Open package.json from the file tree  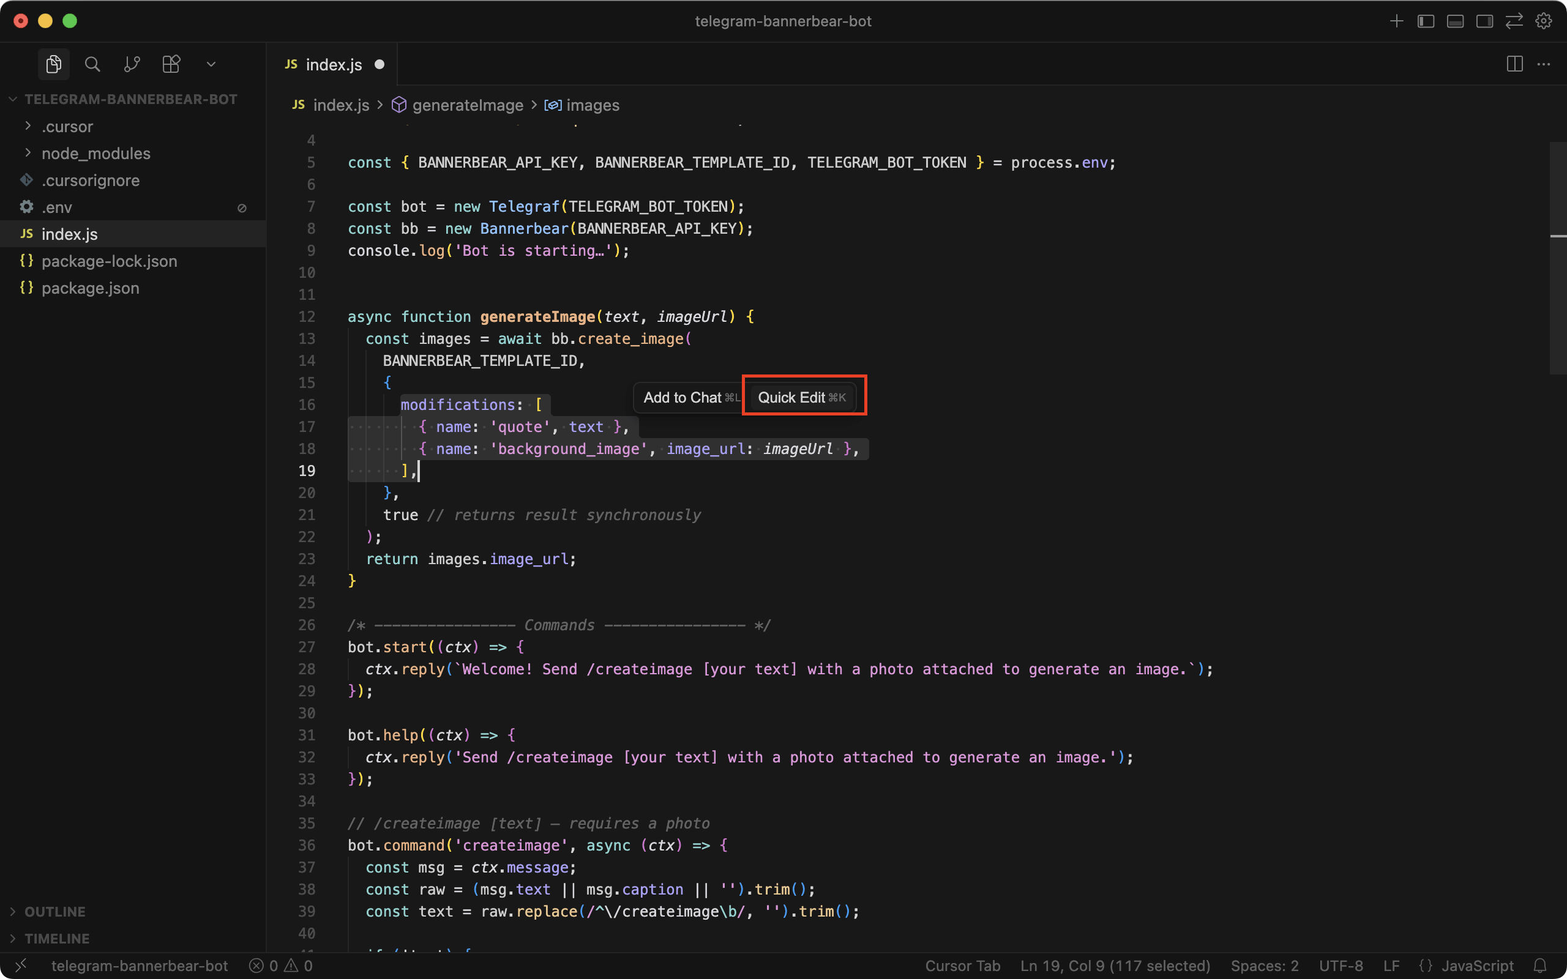89,288
